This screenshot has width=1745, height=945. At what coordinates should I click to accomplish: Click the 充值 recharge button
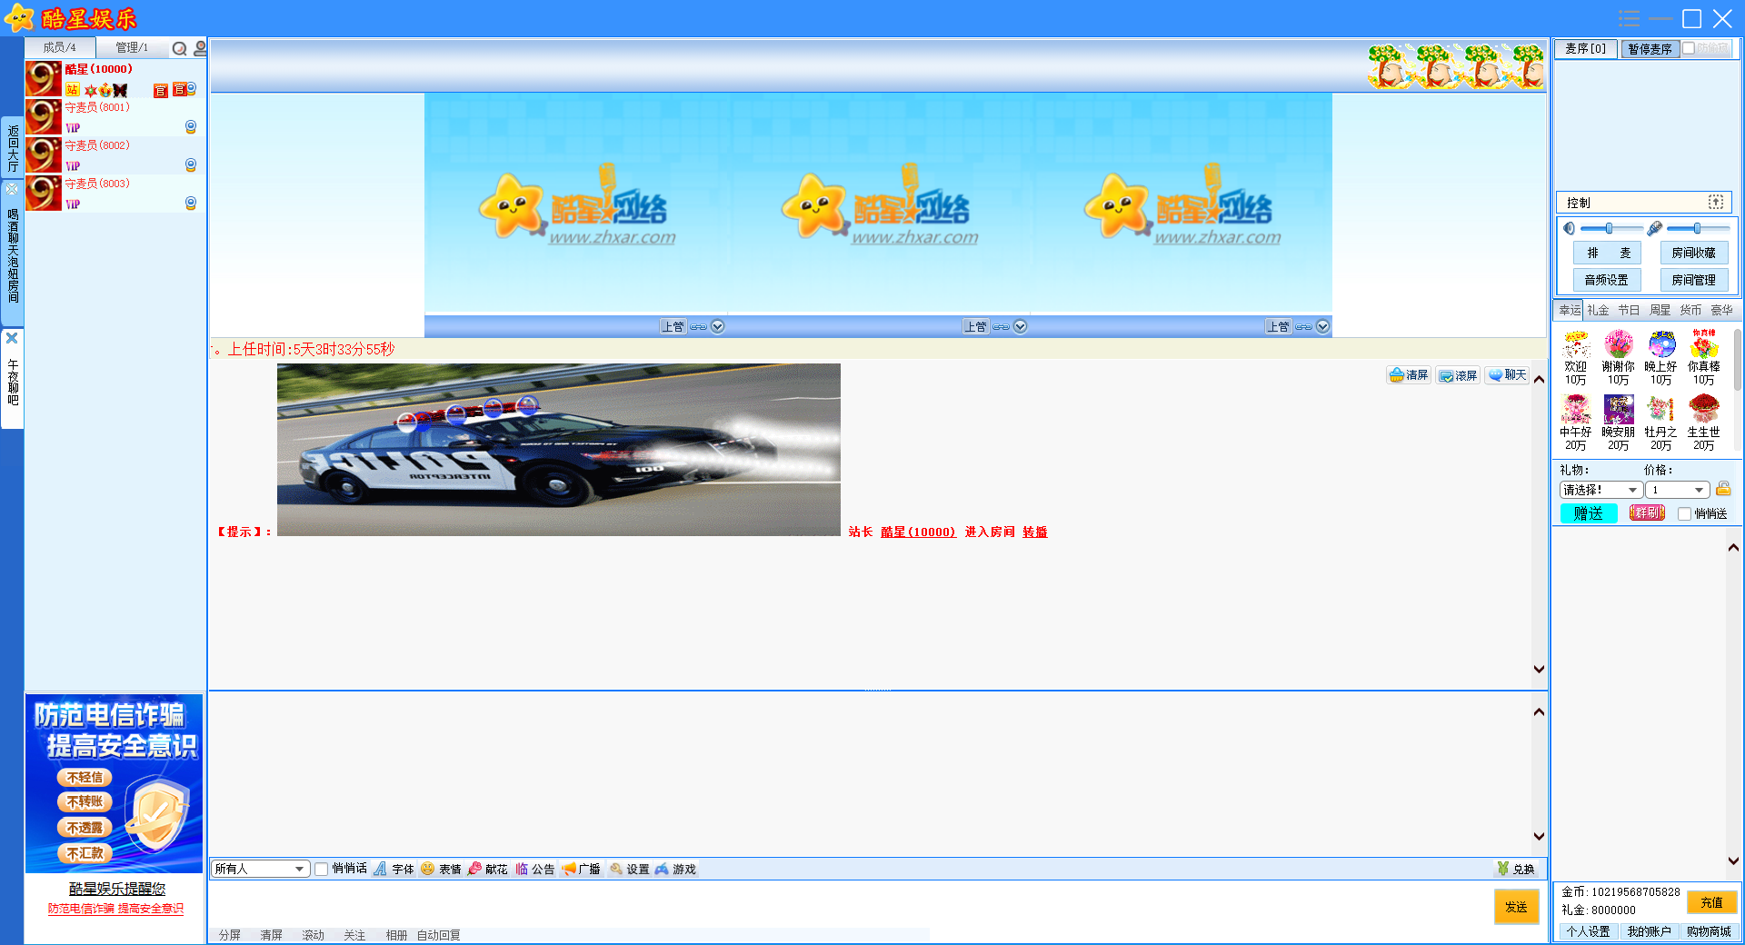[x=1711, y=902]
